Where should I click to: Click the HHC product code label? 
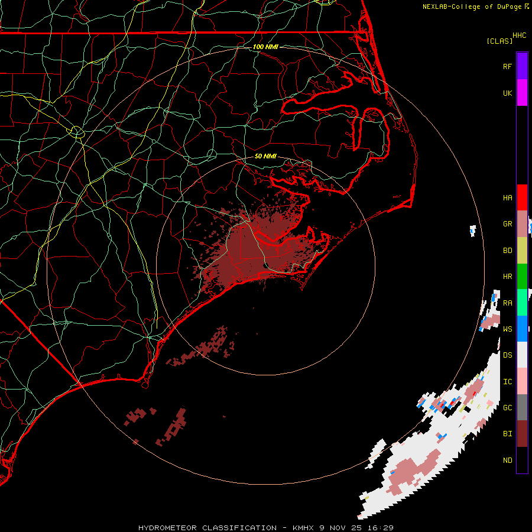pos(520,35)
